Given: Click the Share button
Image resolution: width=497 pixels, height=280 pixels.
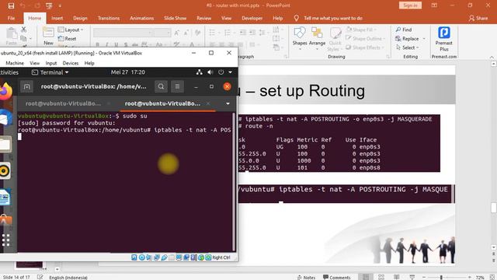Looking at the screenshot, I should (478, 18).
